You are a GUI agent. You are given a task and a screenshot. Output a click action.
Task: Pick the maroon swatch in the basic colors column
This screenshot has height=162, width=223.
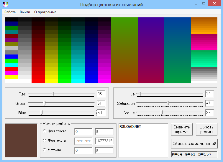coord(12,36)
